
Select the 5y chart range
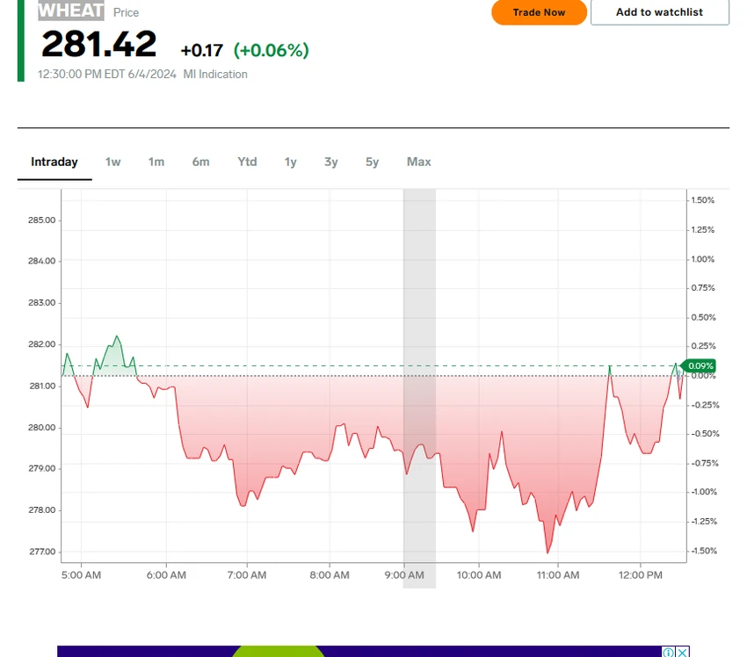pyautogui.click(x=372, y=162)
